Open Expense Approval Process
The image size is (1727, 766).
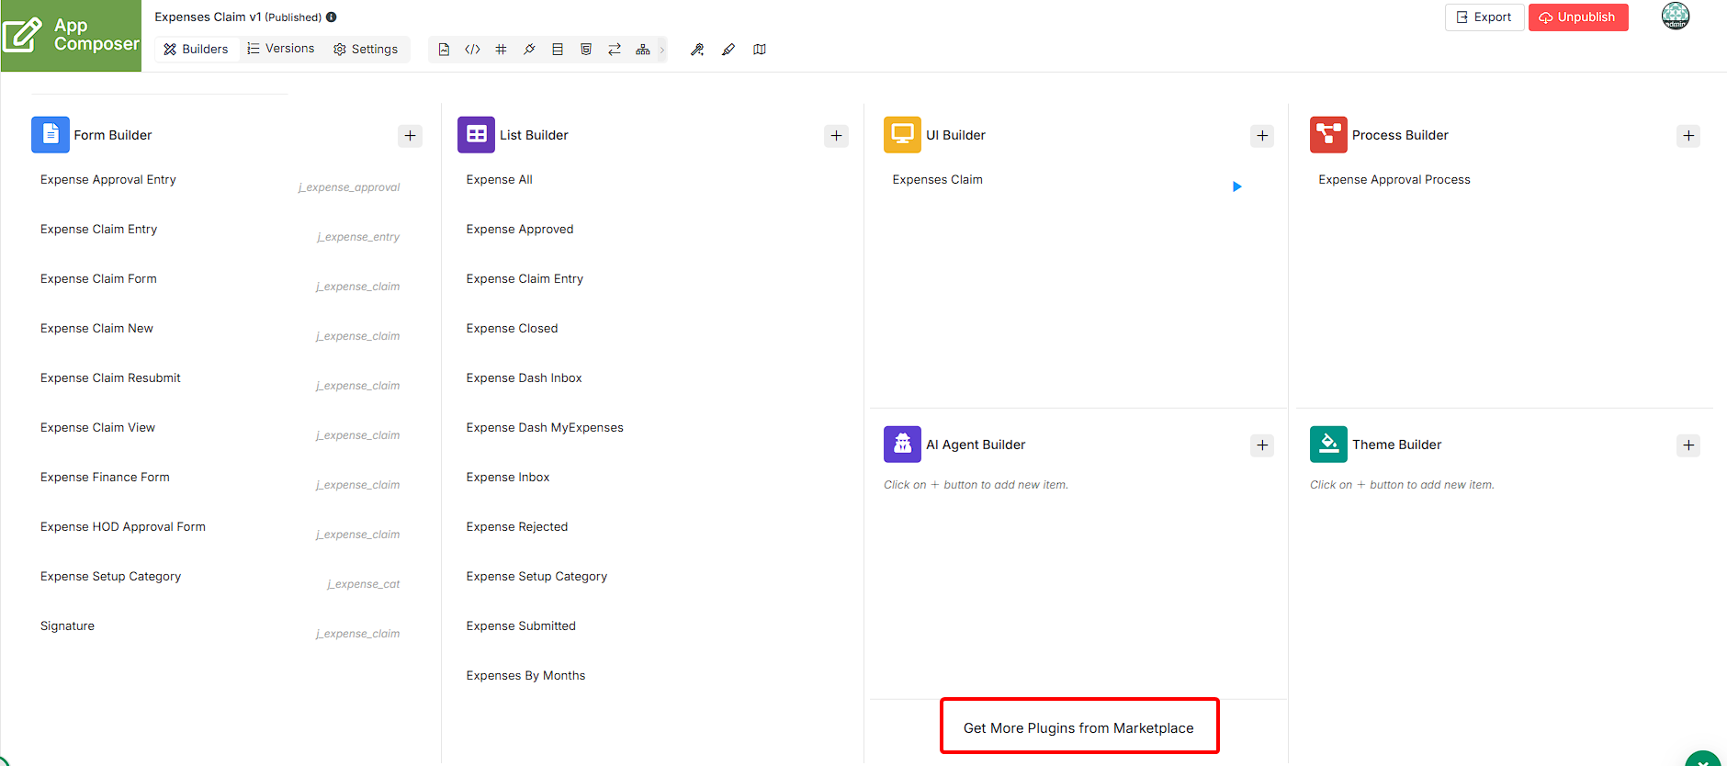1394,180
